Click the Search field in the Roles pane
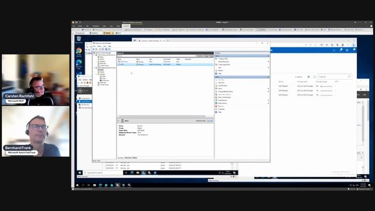The height and width of the screenshot is (211, 375). pos(156,56)
